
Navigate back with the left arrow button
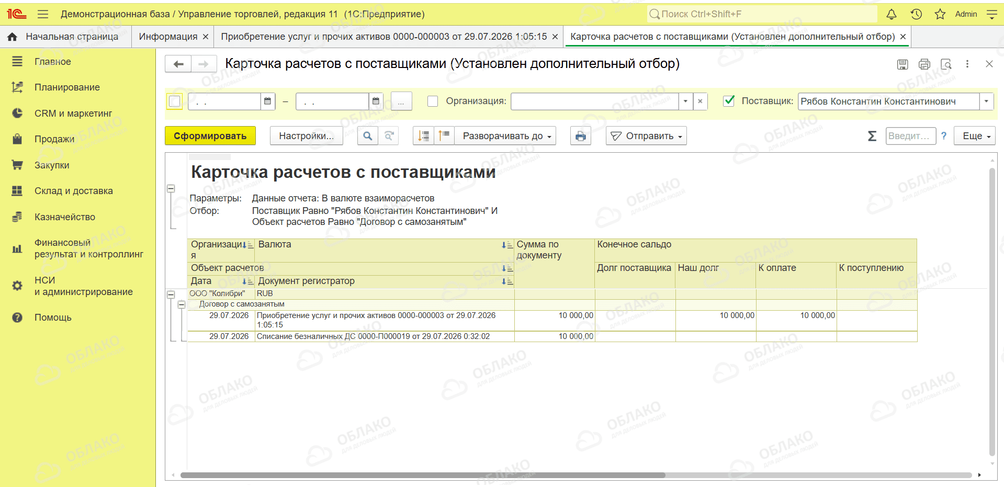coord(178,64)
